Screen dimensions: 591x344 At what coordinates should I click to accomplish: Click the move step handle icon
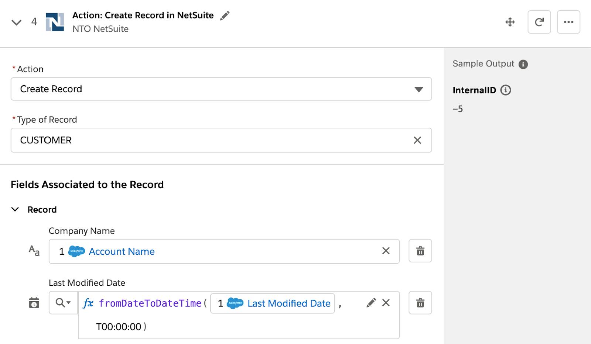click(510, 22)
